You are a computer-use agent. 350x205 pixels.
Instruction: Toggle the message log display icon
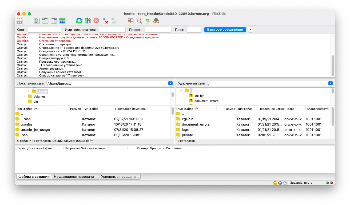click(x=37, y=21)
